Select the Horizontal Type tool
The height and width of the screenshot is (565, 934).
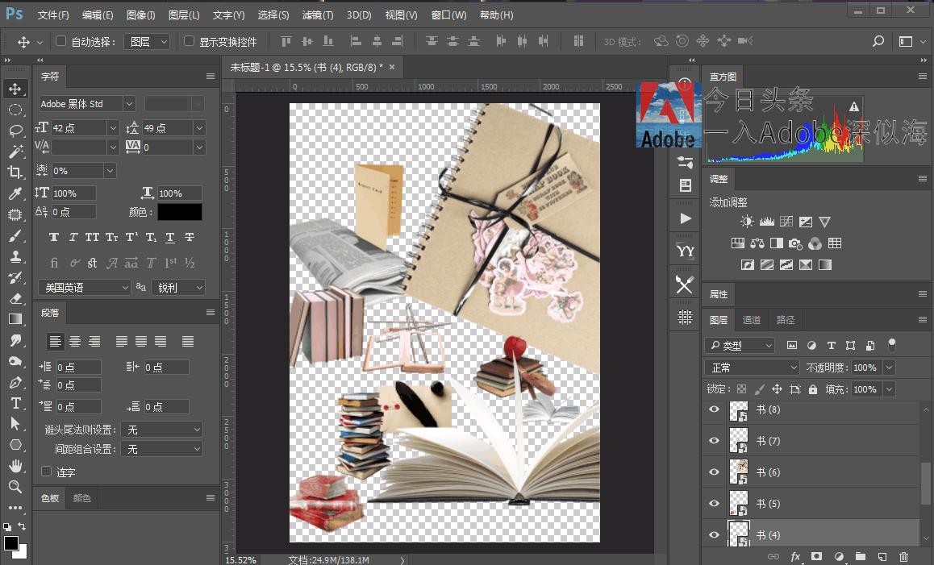pos(15,403)
